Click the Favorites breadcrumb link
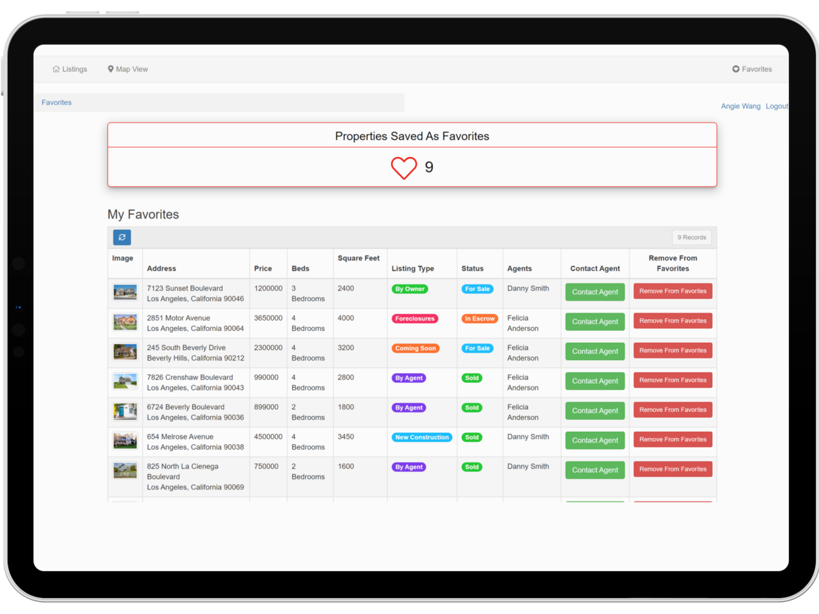The image size is (819, 614). [56, 102]
